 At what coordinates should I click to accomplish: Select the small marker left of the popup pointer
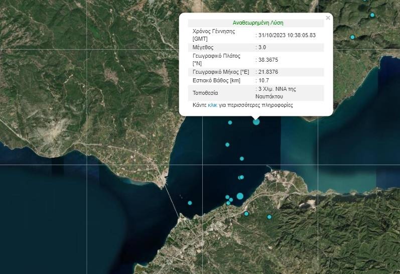(230, 122)
